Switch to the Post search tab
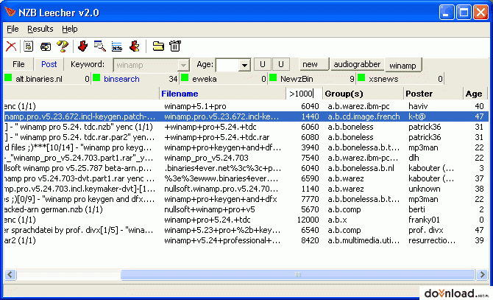This screenshot has height=300, width=493. tap(49, 64)
